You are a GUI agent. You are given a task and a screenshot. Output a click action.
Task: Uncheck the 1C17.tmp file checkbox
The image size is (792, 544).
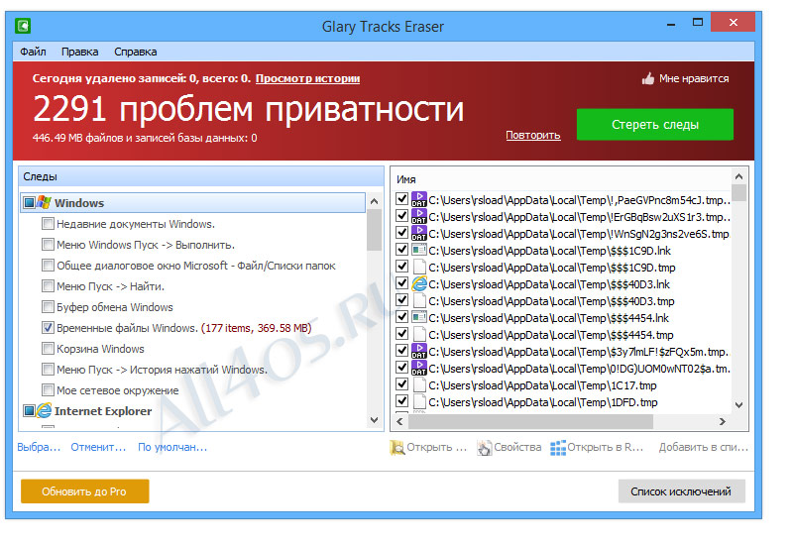tap(402, 384)
